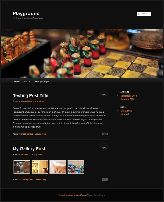Viewport: 164px width, 202px height.
Task: Open November 2010 archive
Action: point(129,96)
